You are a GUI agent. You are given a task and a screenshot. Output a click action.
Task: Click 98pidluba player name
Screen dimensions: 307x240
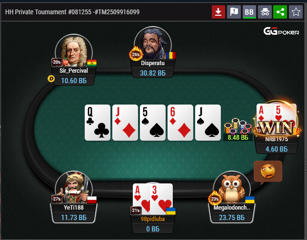click(x=153, y=219)
